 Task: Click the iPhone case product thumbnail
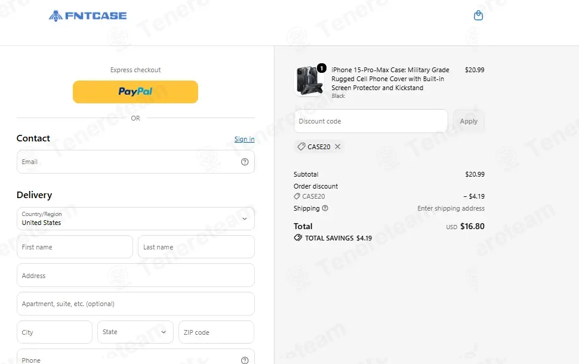309,81
